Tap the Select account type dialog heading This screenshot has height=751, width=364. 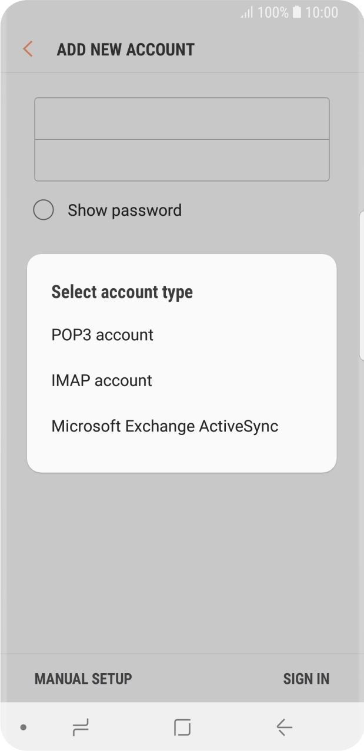122,291
